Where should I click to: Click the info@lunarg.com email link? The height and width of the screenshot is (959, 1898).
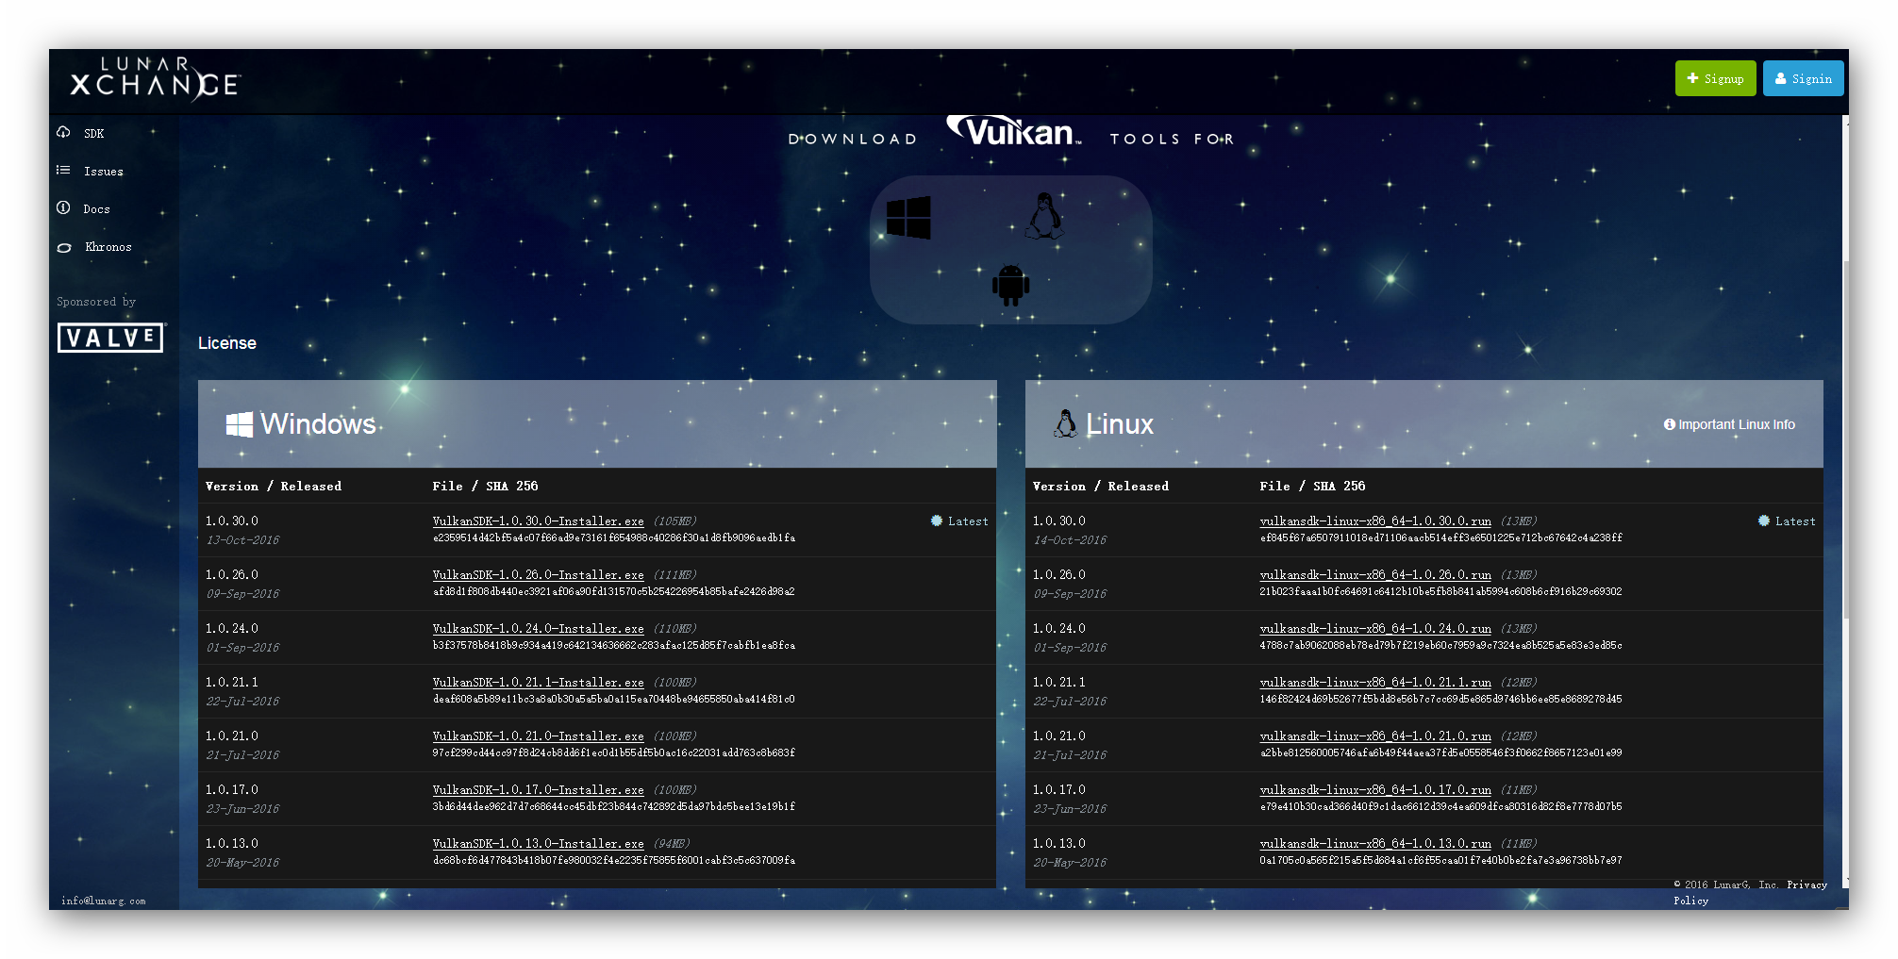pos(103,901)
